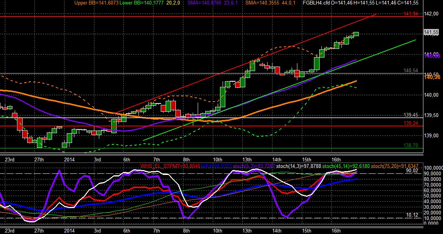Click the 90,02 overbought level label
The height and width of the screenshot is (234, 443).
412,171
